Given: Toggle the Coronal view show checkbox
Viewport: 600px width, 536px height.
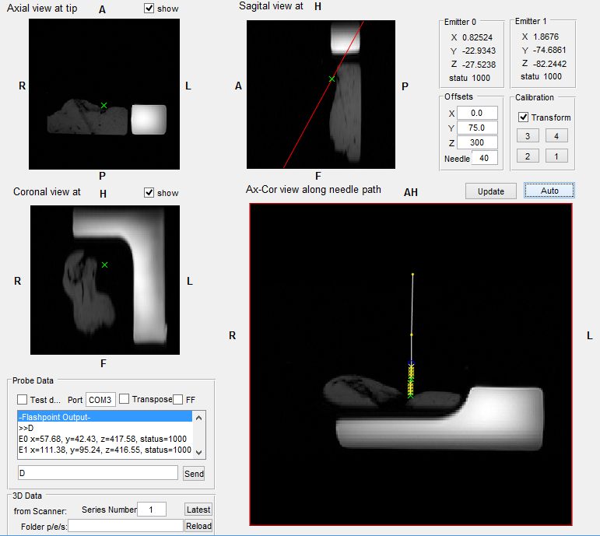Looking at the screenshot, I should [x=149, y=193].
